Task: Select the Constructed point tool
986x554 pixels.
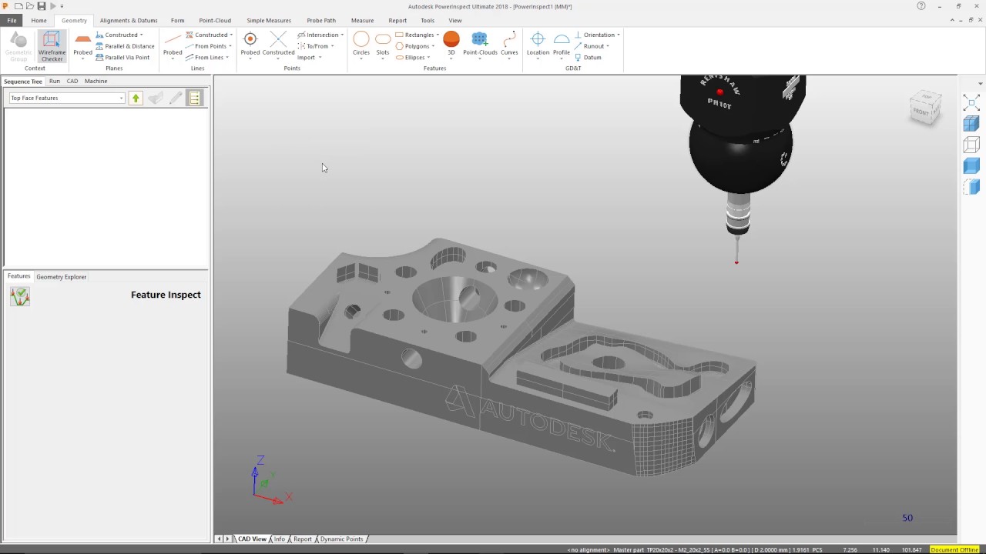Action: pos(278,45)
